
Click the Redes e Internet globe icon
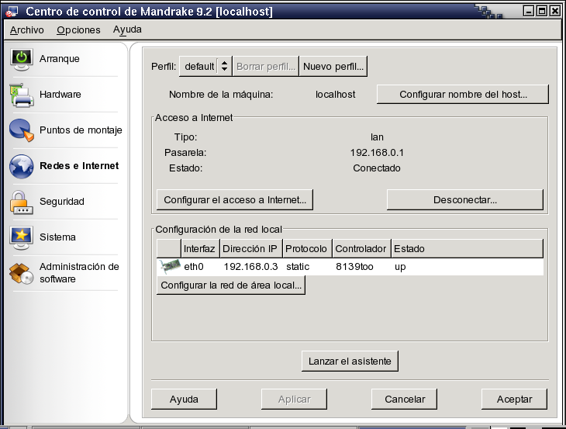[x=22, y=166]
